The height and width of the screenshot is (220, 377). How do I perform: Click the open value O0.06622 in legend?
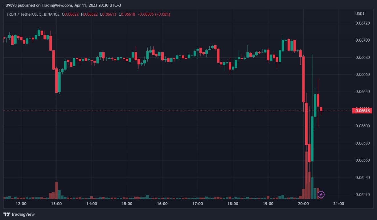70,14
